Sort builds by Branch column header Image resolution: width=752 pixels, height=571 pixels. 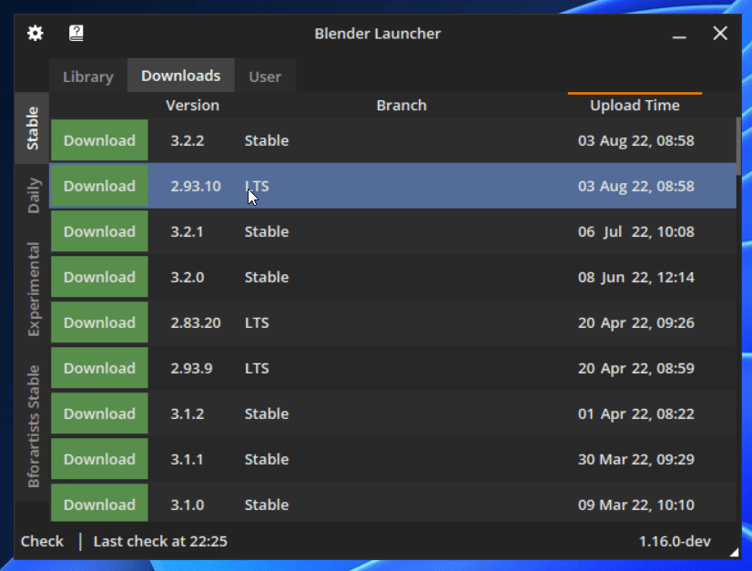[x=401, y=105]
